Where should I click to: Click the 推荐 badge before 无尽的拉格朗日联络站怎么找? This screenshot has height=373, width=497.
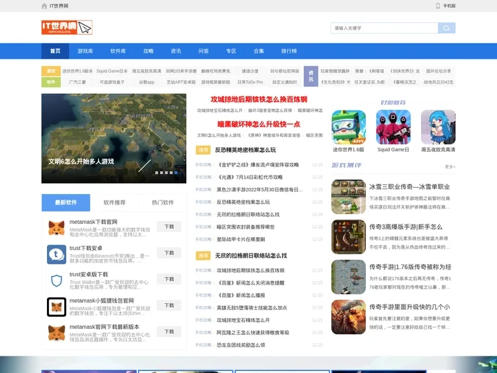click(x=203, y=256)
